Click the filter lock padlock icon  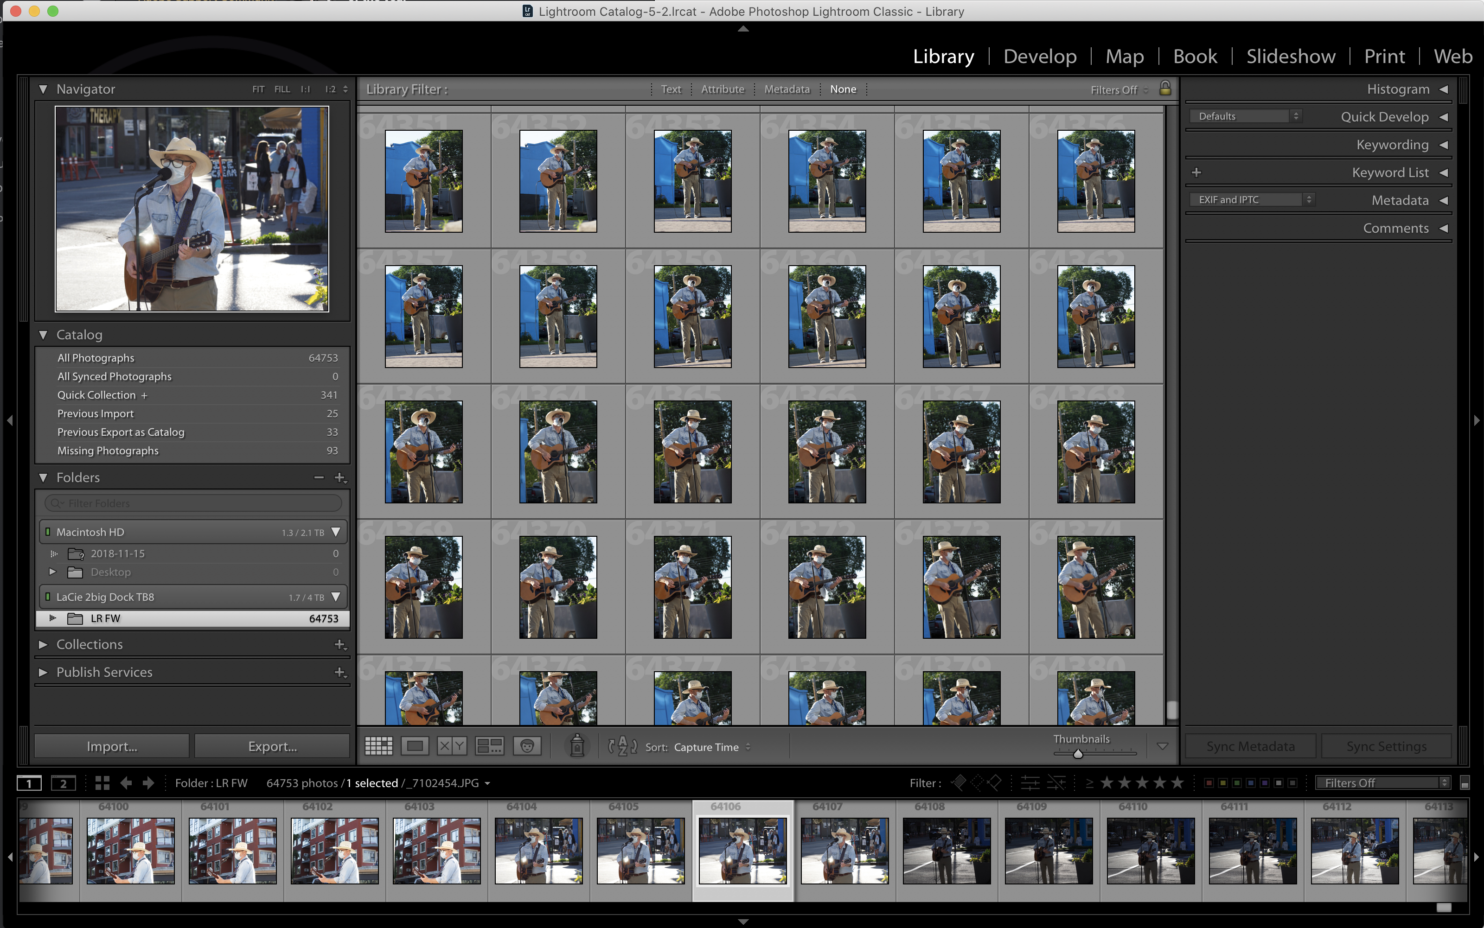click(1165, 89)
